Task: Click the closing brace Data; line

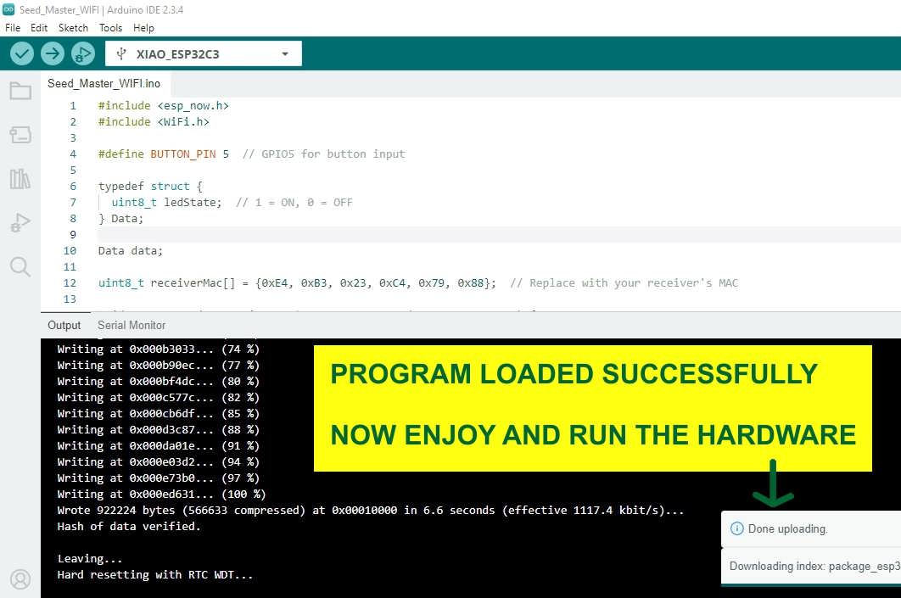Action: click(120, 218)
